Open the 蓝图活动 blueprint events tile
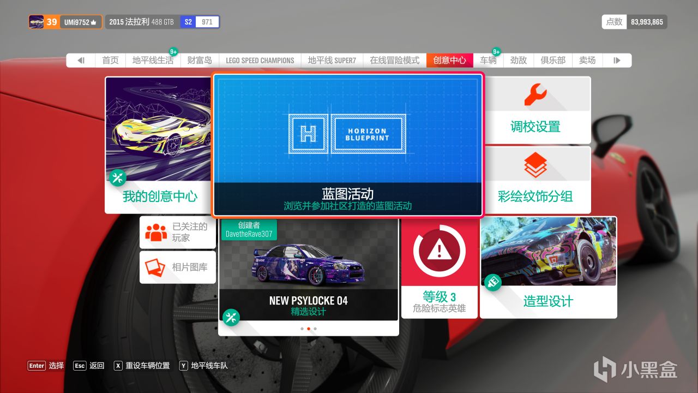The image size is (698, 393). click(x=348, y=145)
